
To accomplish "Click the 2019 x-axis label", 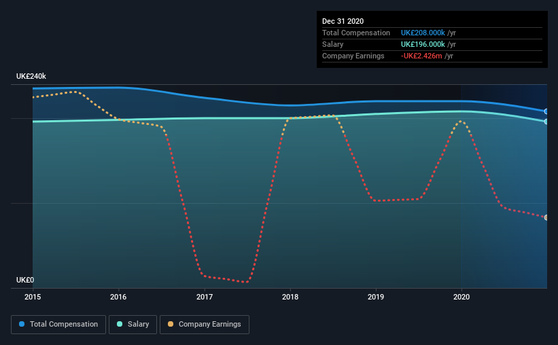I will point(376,297).
